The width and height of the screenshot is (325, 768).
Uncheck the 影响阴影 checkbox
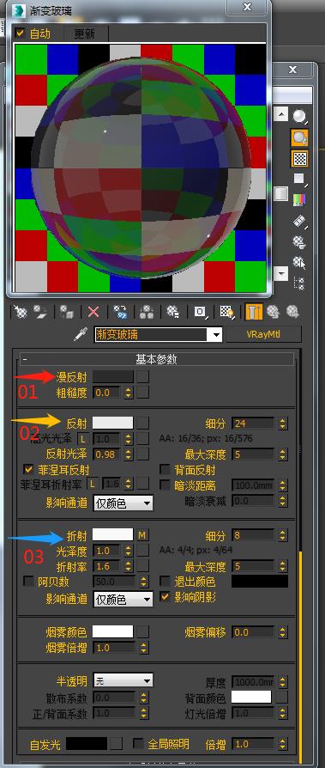(x=166, y=598)
